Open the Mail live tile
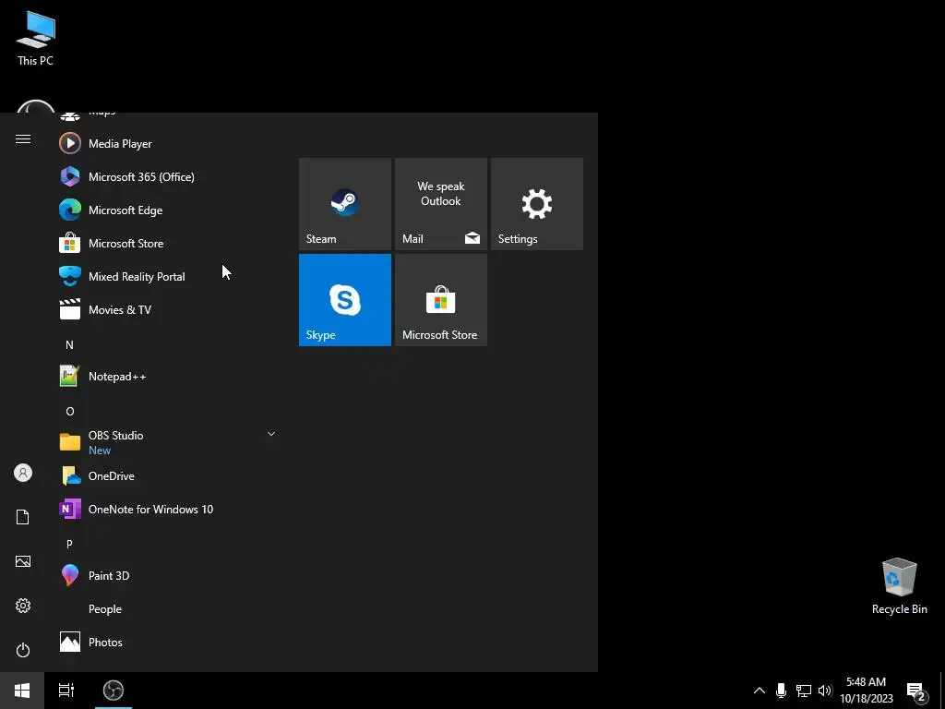 (x=440, y=204)
